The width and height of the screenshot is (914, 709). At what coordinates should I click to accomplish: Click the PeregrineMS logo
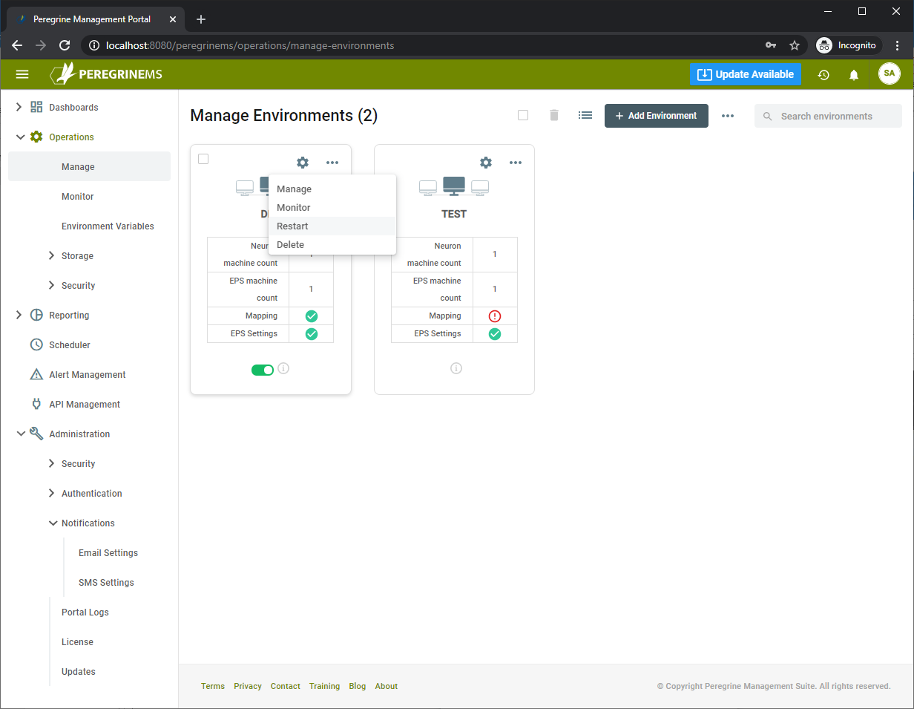105,74
